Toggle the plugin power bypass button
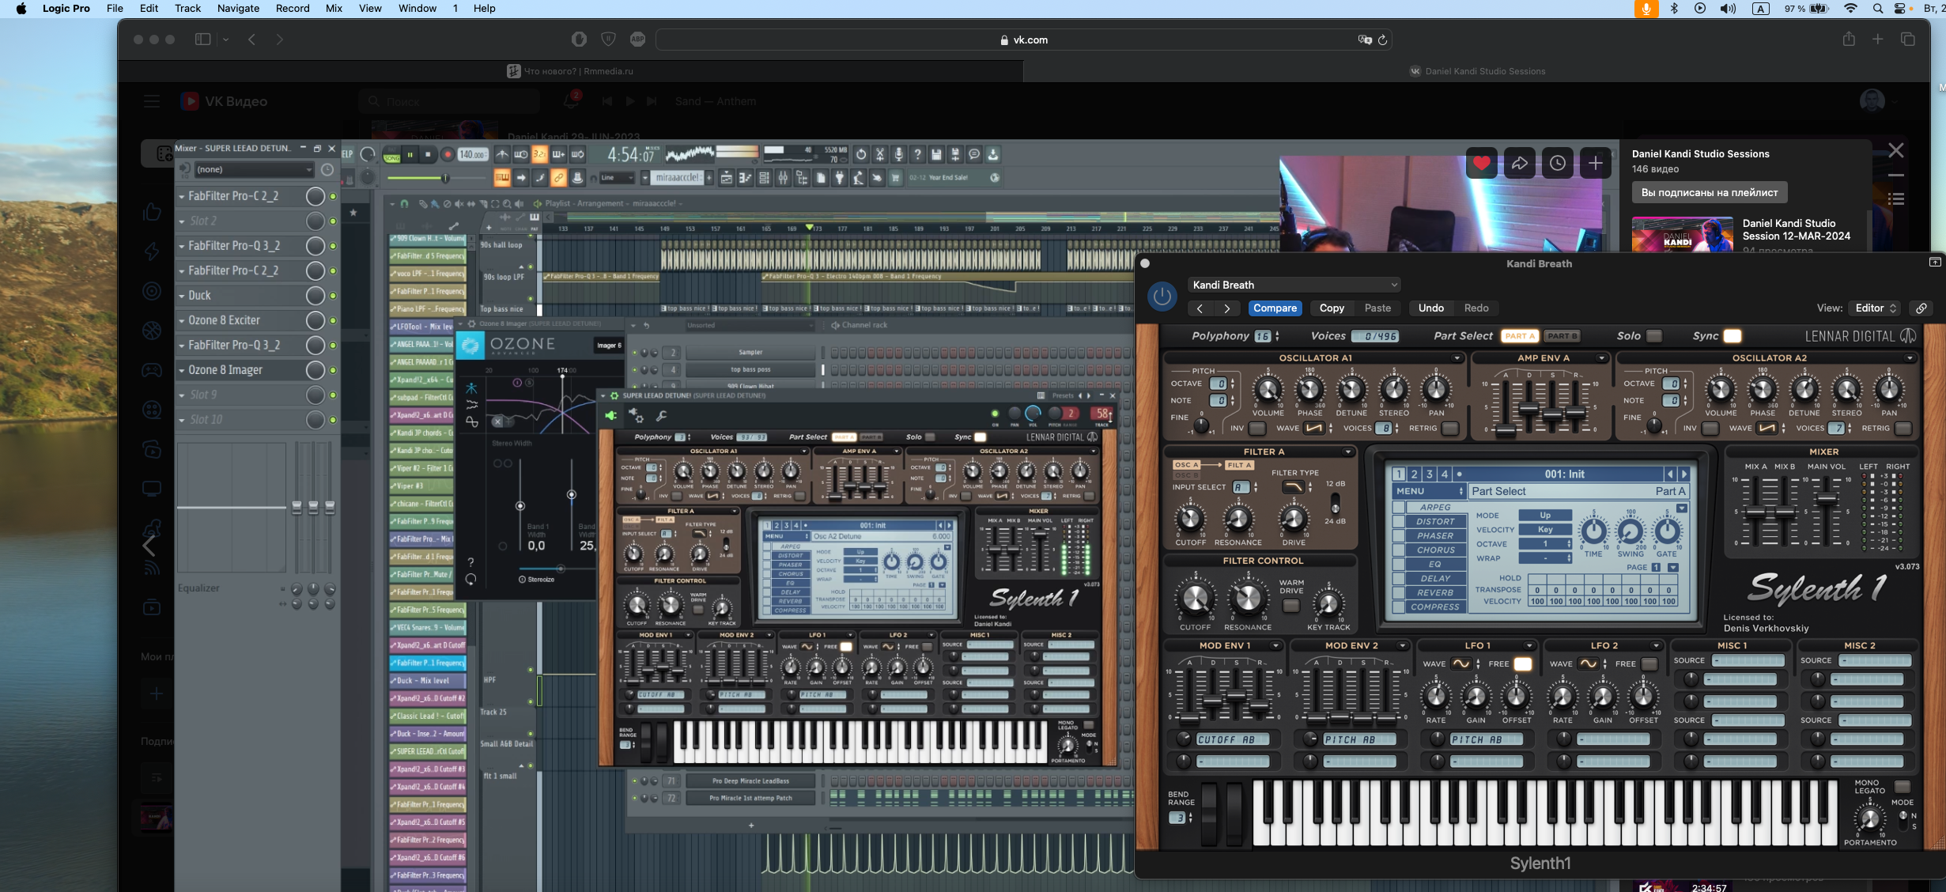 [1162, 297]
